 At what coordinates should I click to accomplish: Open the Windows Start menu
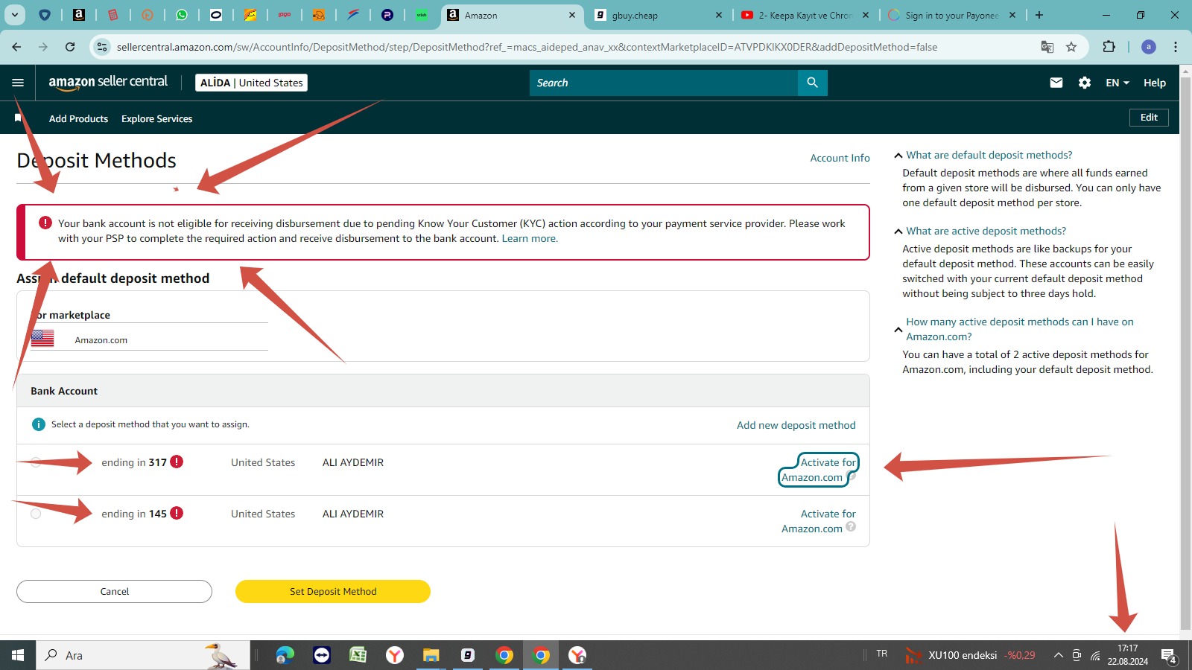[x=18, y=655]
